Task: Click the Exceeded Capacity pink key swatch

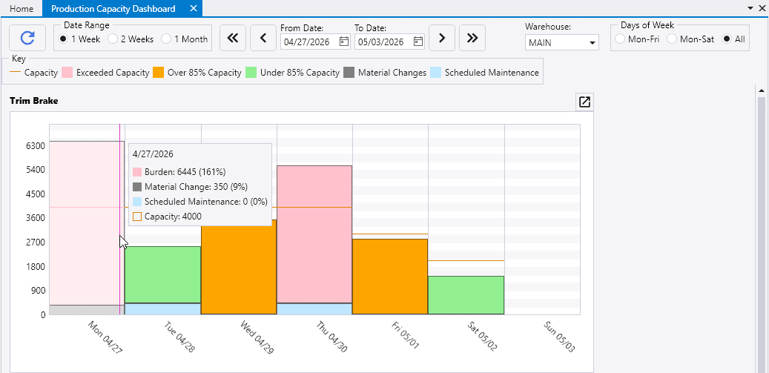Action: coord(67,73)
